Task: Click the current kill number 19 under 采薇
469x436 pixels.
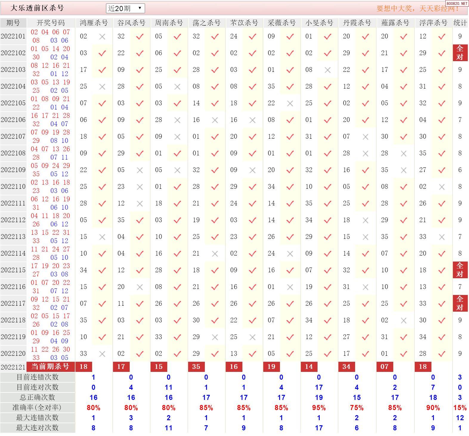Action: click(272, 367)
